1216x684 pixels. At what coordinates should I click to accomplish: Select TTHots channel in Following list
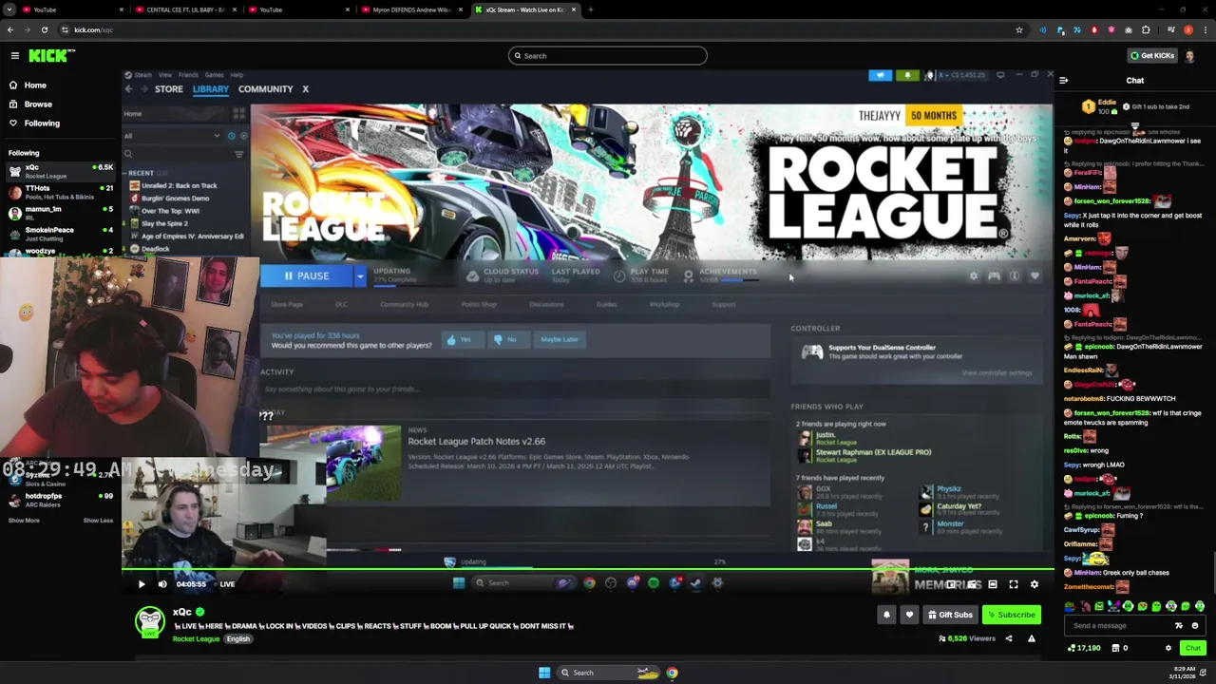[61, 192]
